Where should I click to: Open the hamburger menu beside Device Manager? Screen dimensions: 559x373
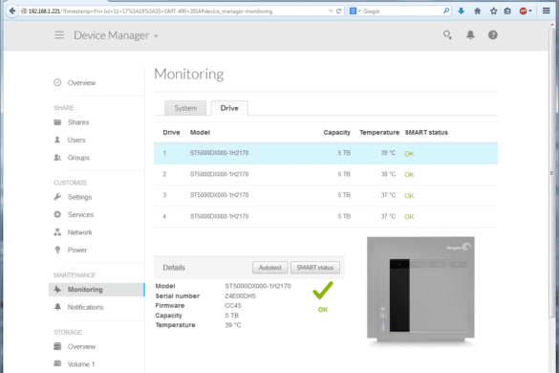[x=59, y=35]
